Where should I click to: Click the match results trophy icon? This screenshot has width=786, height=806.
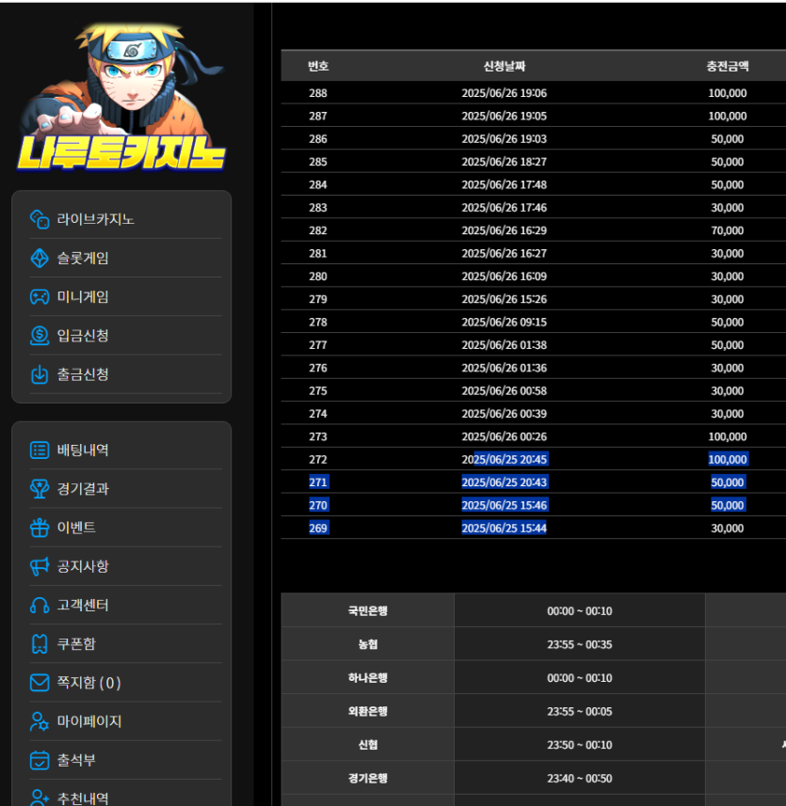pyautogui.click(x=40, y=489)
